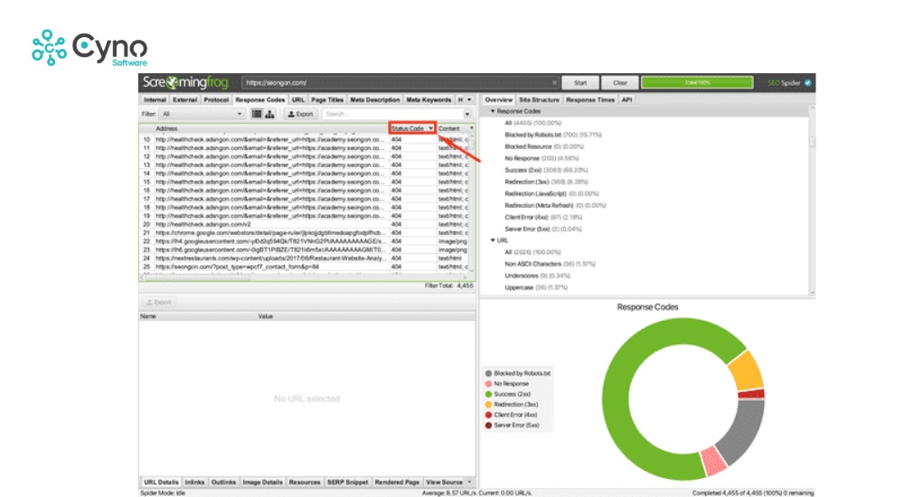Image resolution: width=904 pixels, height=497 pixels.
Task: Click the SEO Spider checkmark badge
Action: [x=807, y=82]
